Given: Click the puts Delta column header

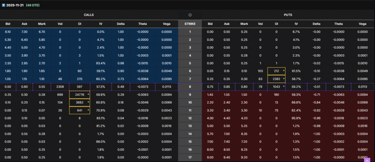Looking at the screenshot, I should (316, 24).
